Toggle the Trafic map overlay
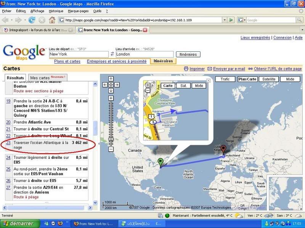The width and height of the screenshot is (305, 228). (x=225, y=79)
